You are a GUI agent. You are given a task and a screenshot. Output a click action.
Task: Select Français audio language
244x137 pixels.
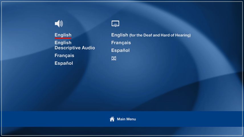coord(64,56)
